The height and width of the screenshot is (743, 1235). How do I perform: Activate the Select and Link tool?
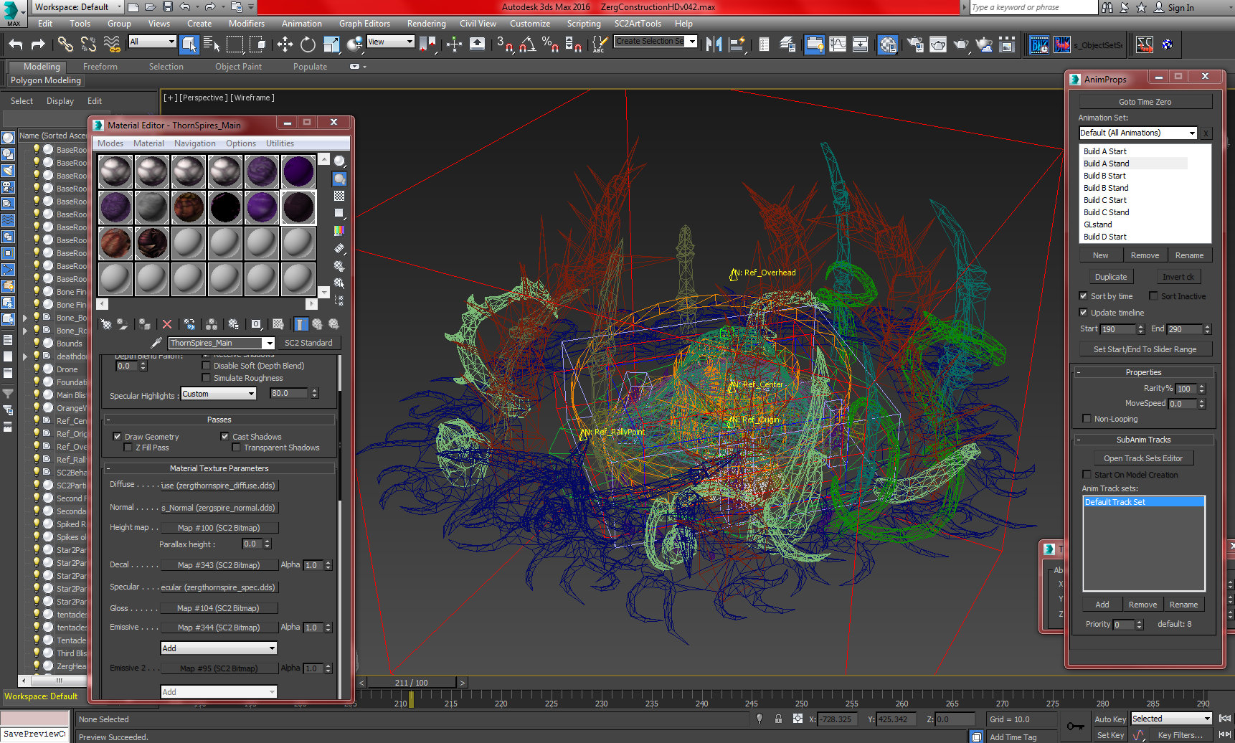(65, 44)
